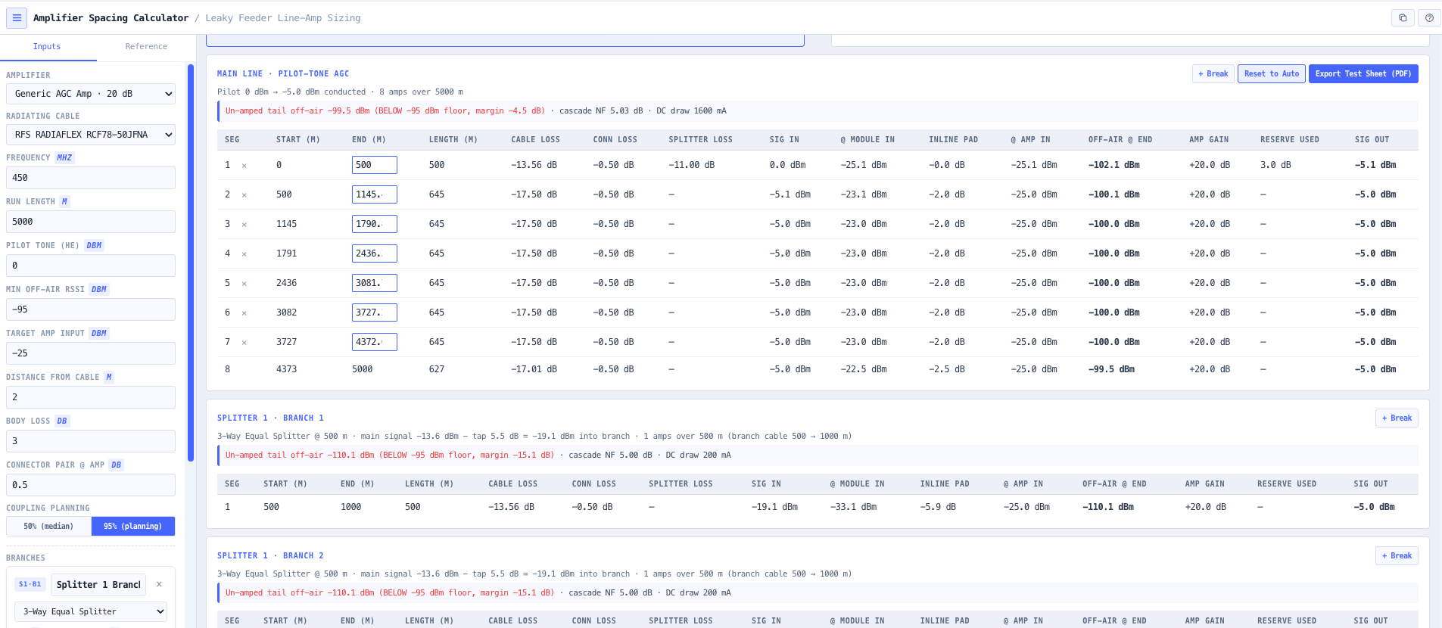This screenshot has height=628, width=1442.
Task: Remove break on main line segment 2
Action: click(244, 194)
